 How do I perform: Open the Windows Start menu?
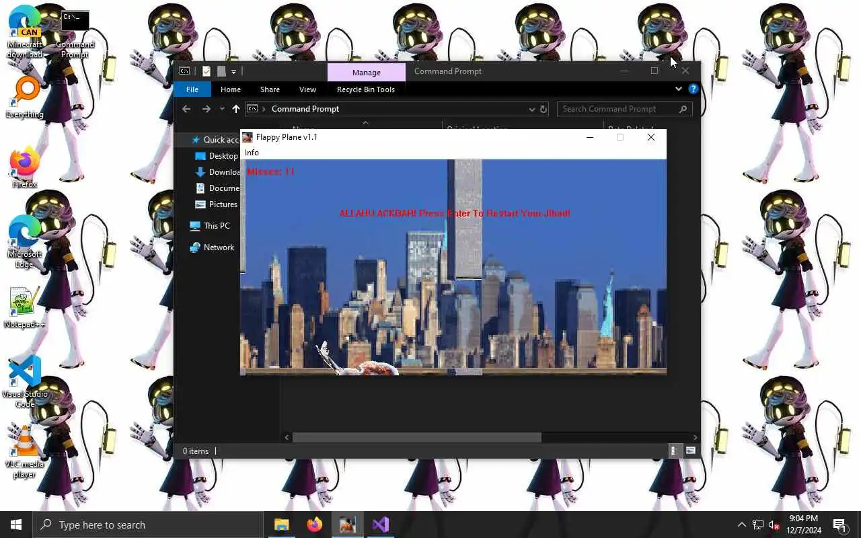pos(16,525)
